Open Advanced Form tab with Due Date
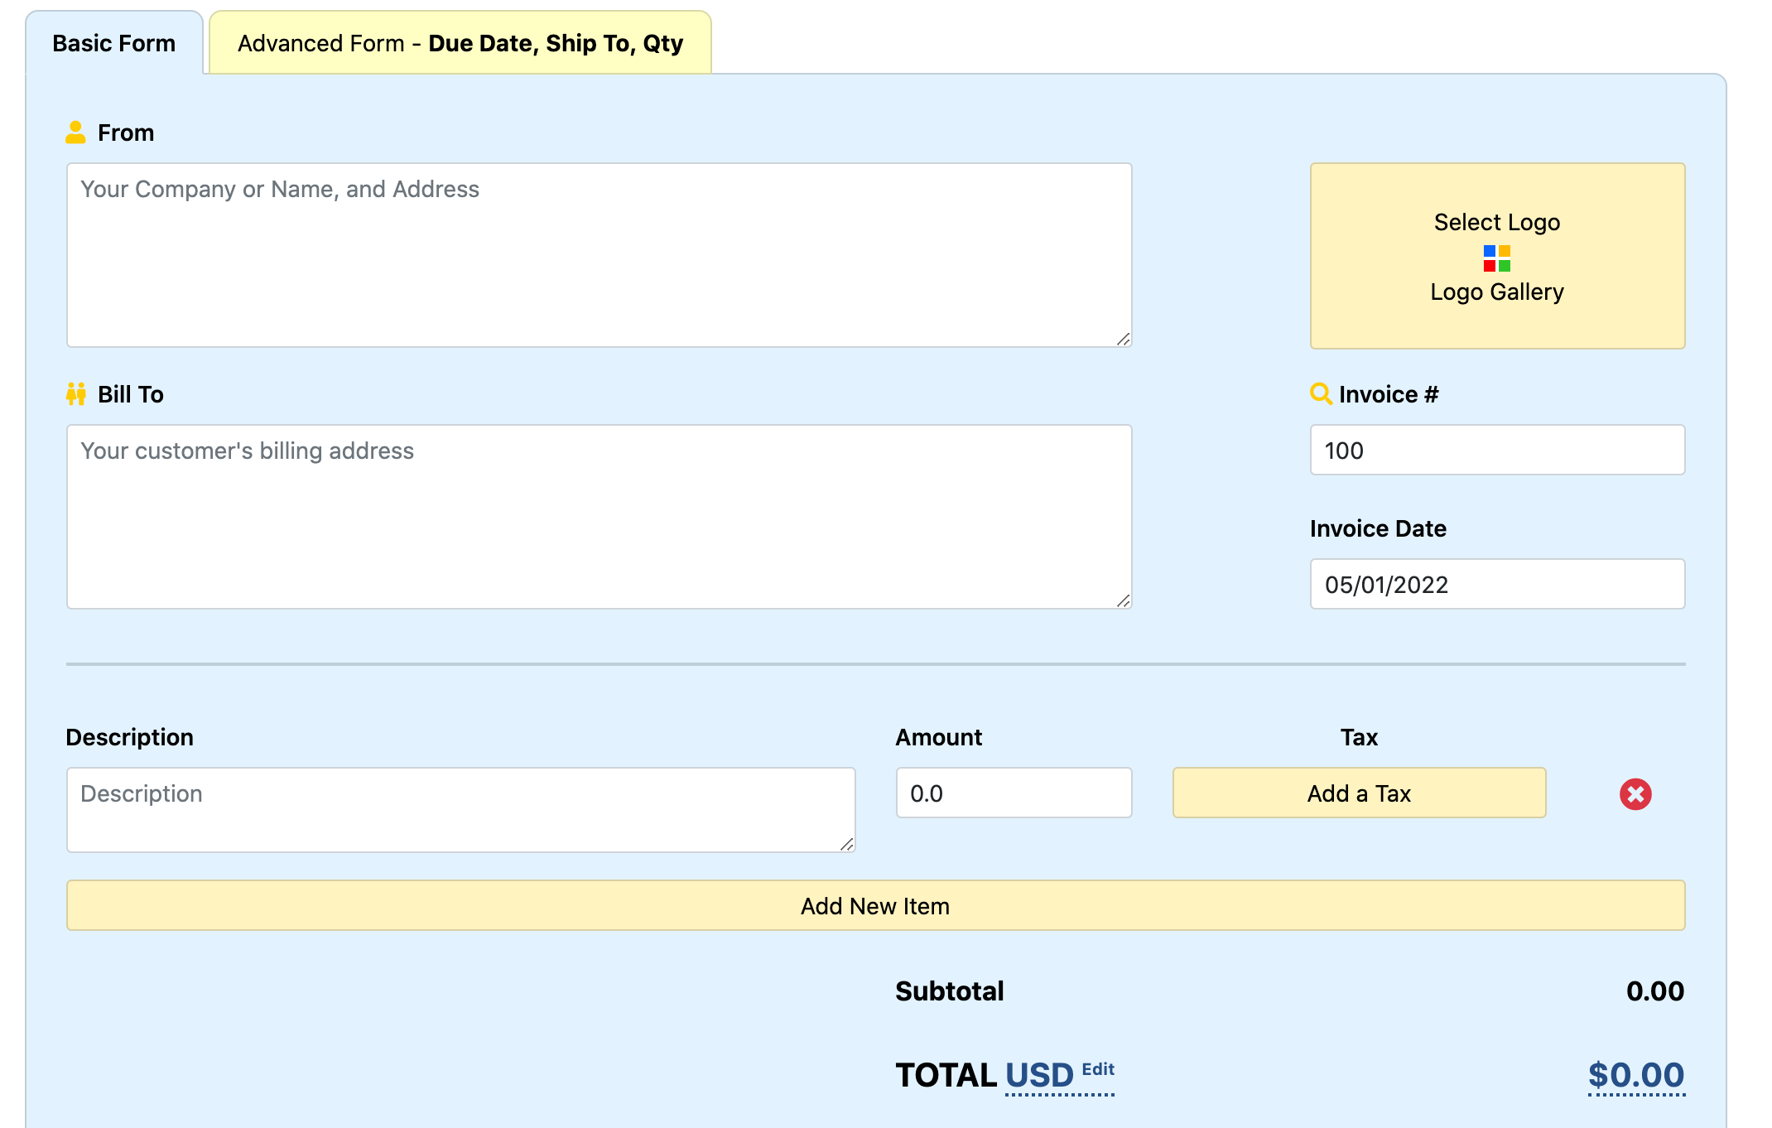This screenshot has width=1772, height=1128. tap(460, 43)
